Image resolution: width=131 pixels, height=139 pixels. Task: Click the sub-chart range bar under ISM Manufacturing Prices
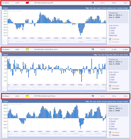[x=57, y=137]
